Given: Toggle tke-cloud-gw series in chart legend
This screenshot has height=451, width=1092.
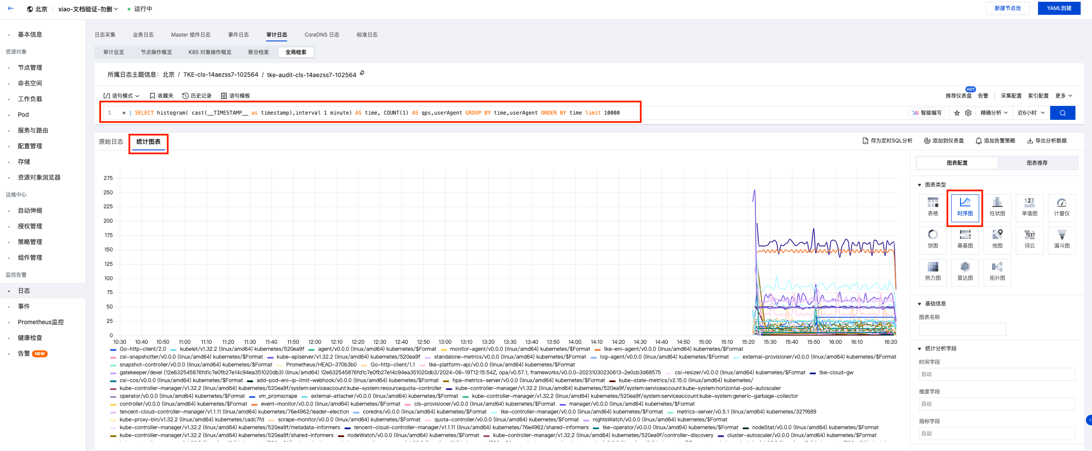Looking at the screenshot, I should pos(836,373).
